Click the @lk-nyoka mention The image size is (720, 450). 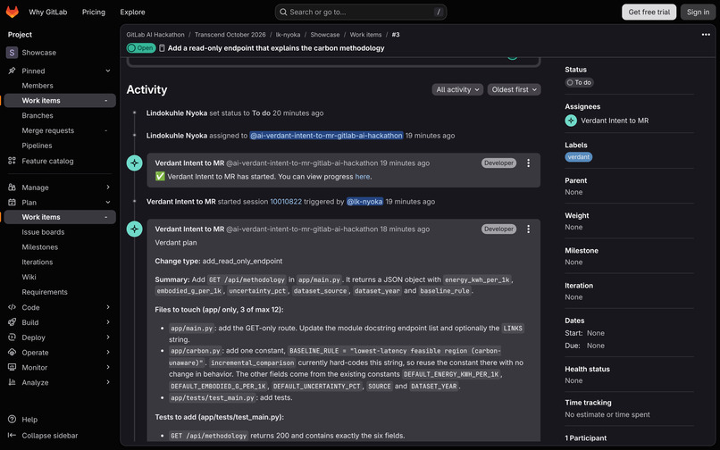[364, 202]
